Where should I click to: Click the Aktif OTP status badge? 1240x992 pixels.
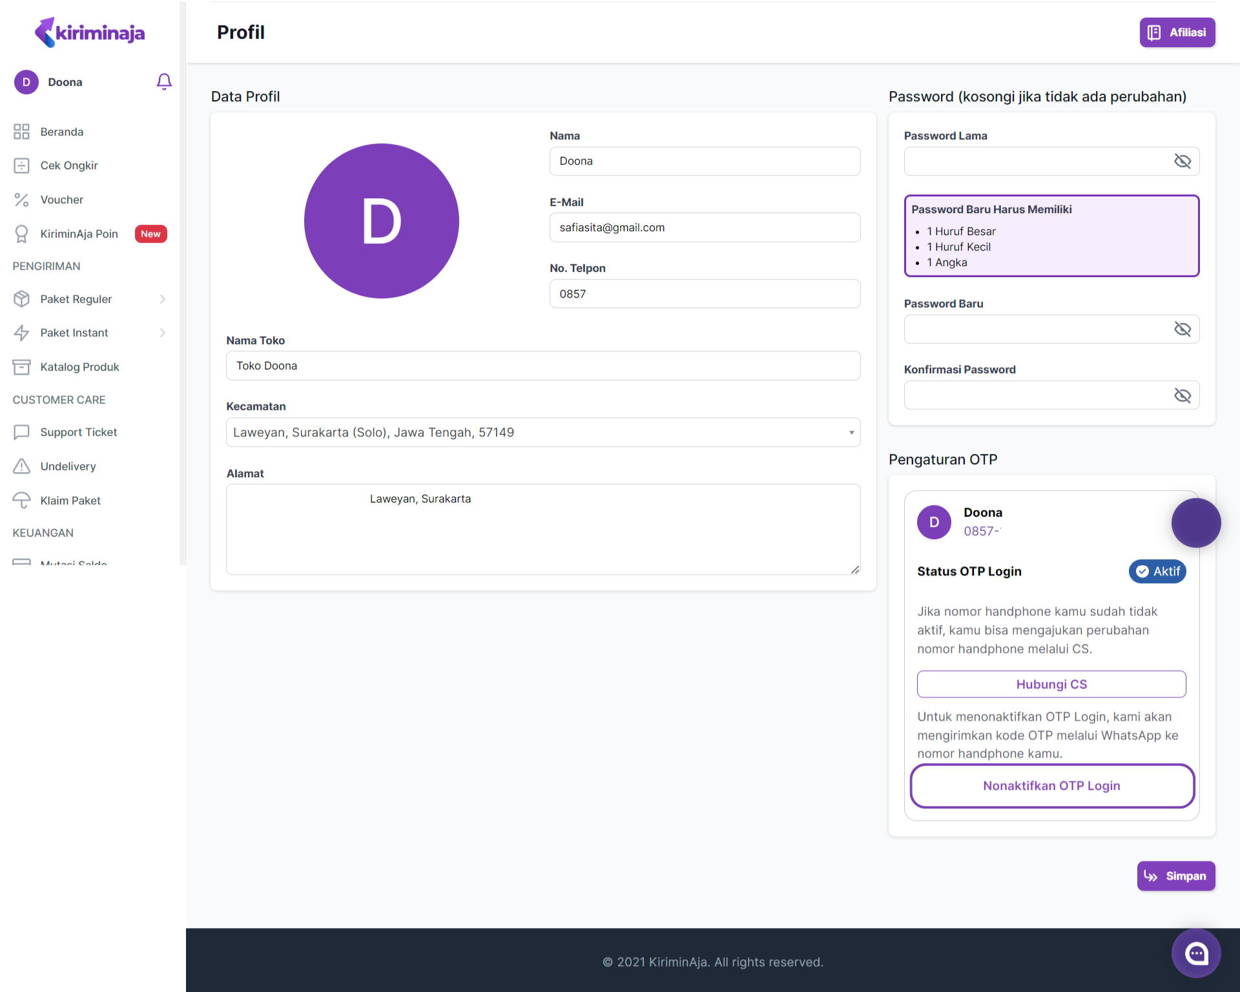click(x=1157, y=571)
